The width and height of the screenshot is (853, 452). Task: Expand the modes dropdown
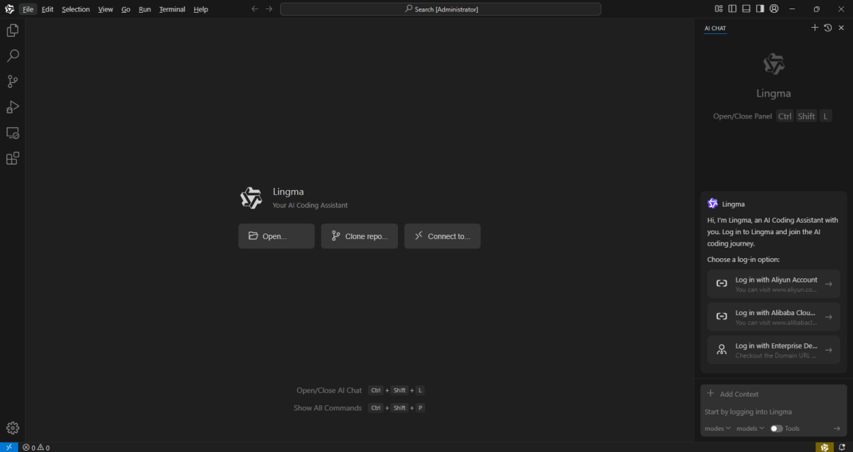click(717, 429)
